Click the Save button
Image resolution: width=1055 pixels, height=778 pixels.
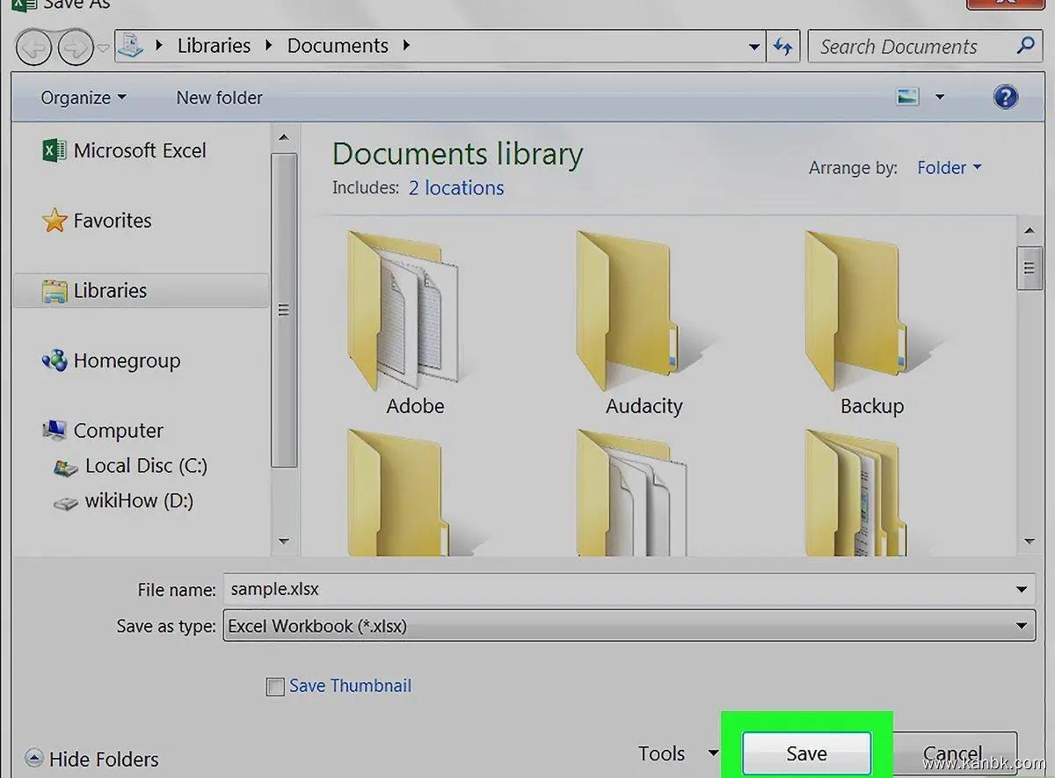tap(806, 753)
